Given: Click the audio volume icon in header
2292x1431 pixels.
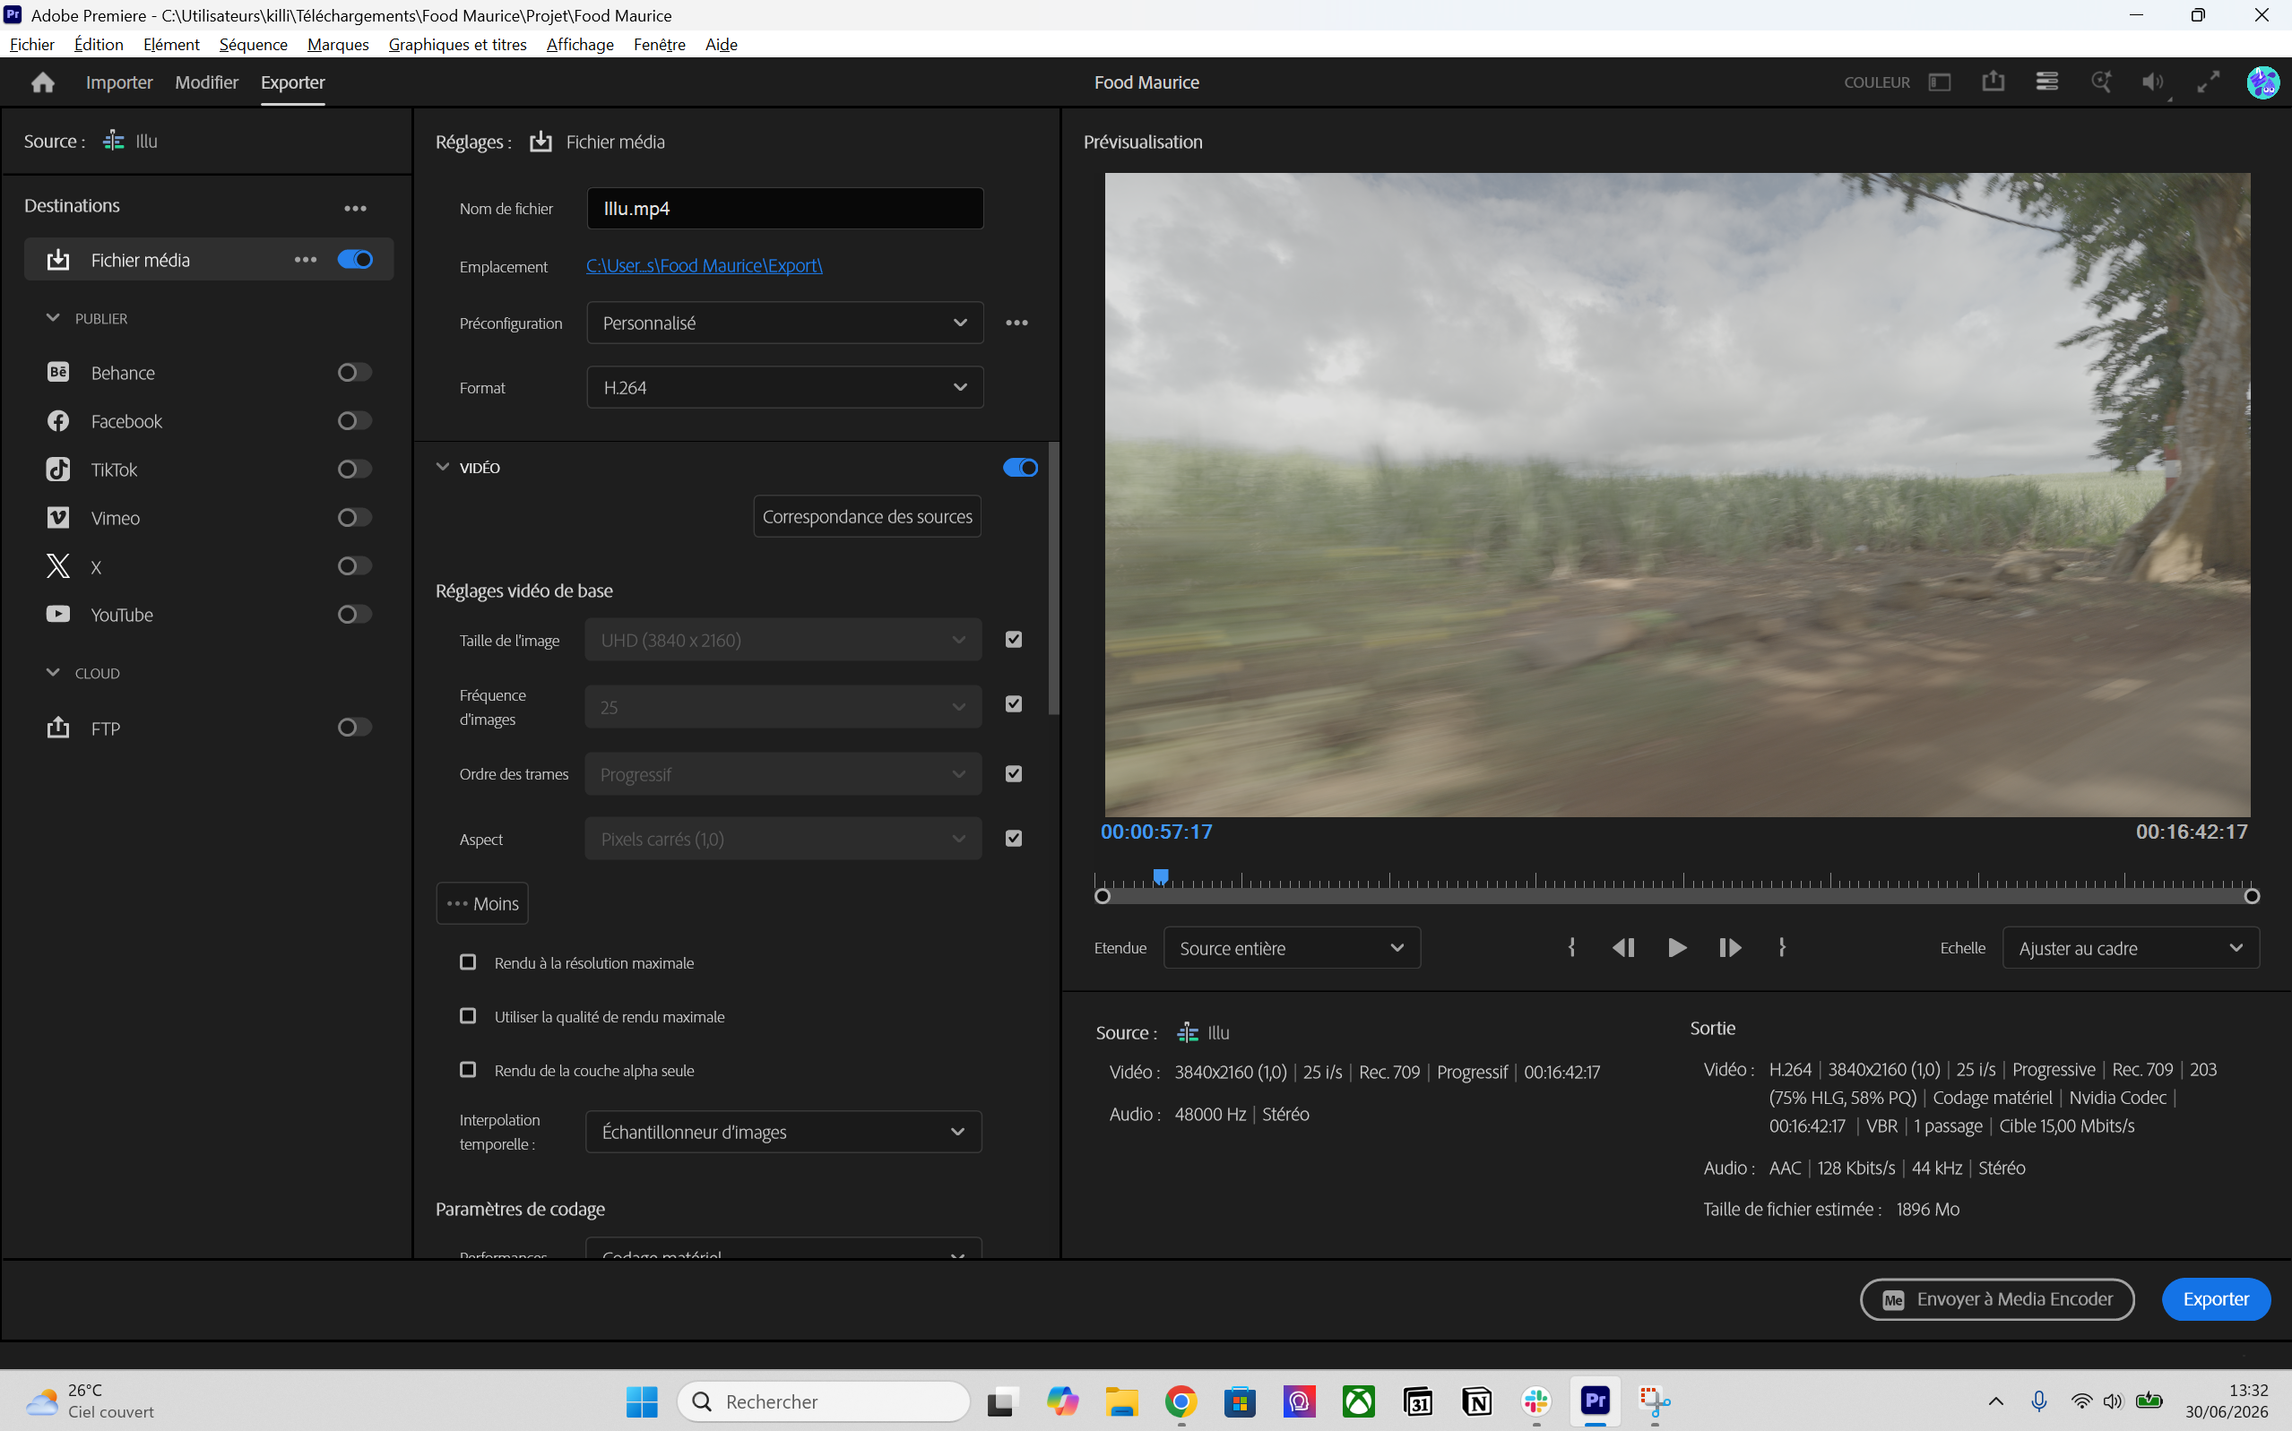Looking at the screenshot, I should (x=2154, y=82).
